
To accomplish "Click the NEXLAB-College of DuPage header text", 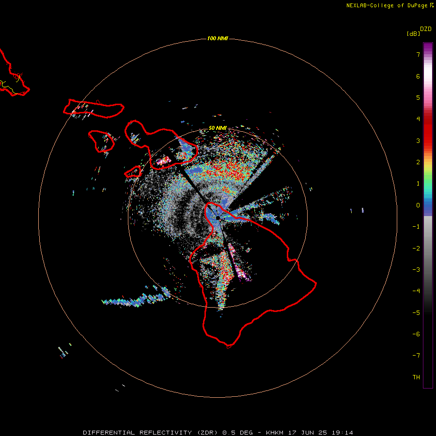I will point(389,5).
